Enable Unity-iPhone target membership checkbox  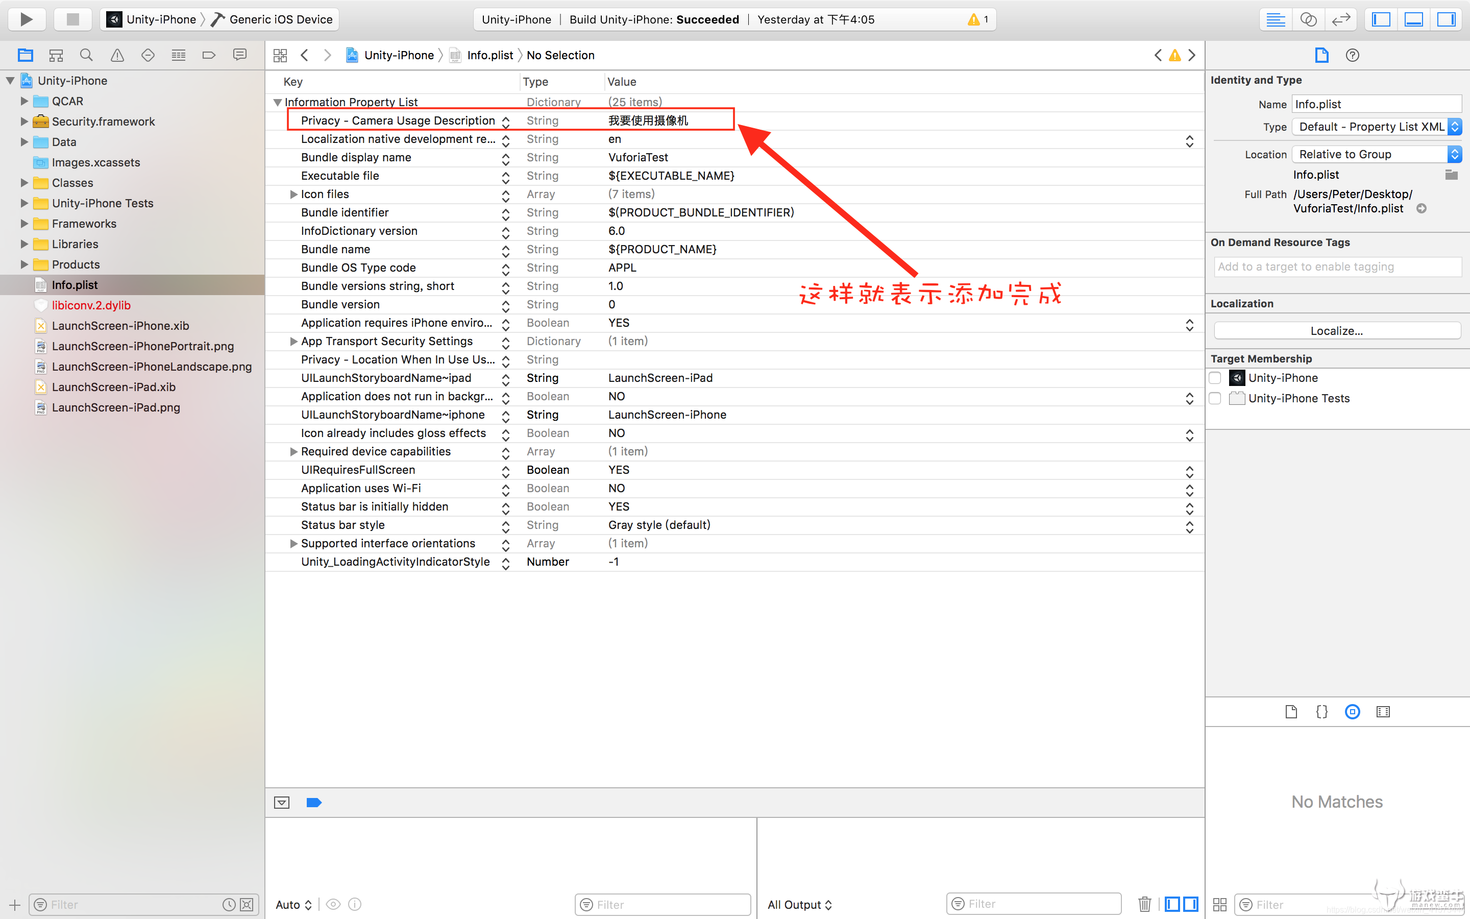(1215, 378)
